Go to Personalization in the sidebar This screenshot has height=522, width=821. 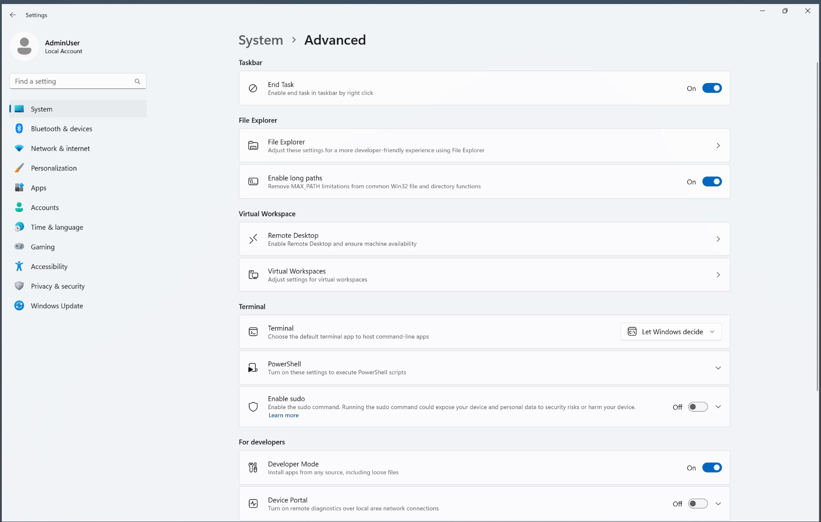coord(54,168)
